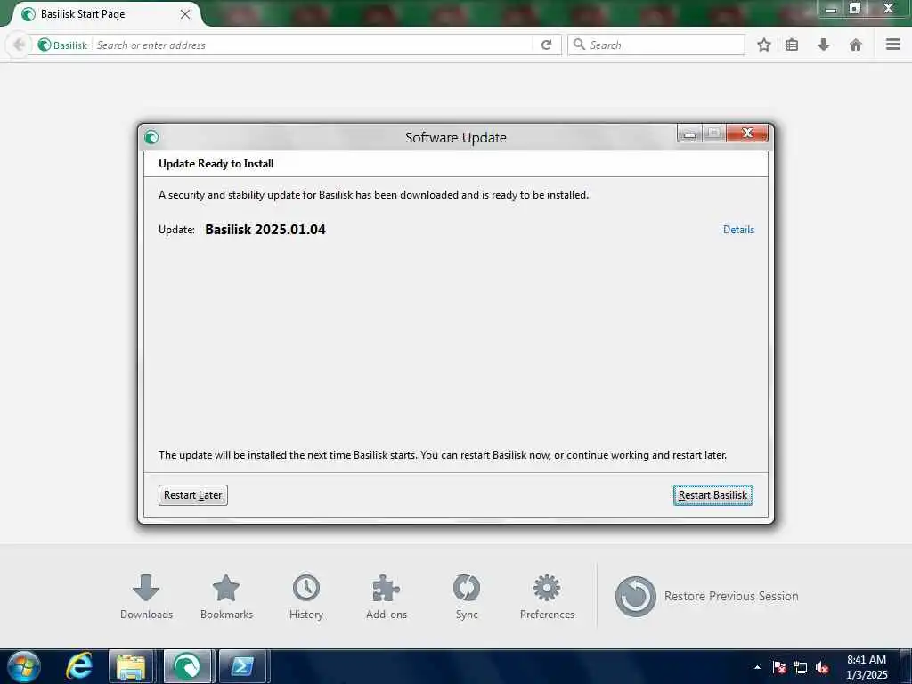Open File Explorer from taskbar

click(x=131, y=666)
